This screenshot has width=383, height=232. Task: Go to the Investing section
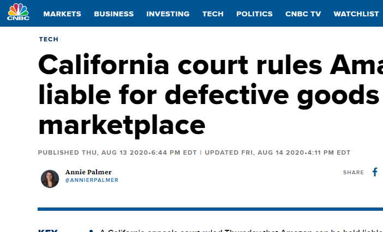point(168,14)
